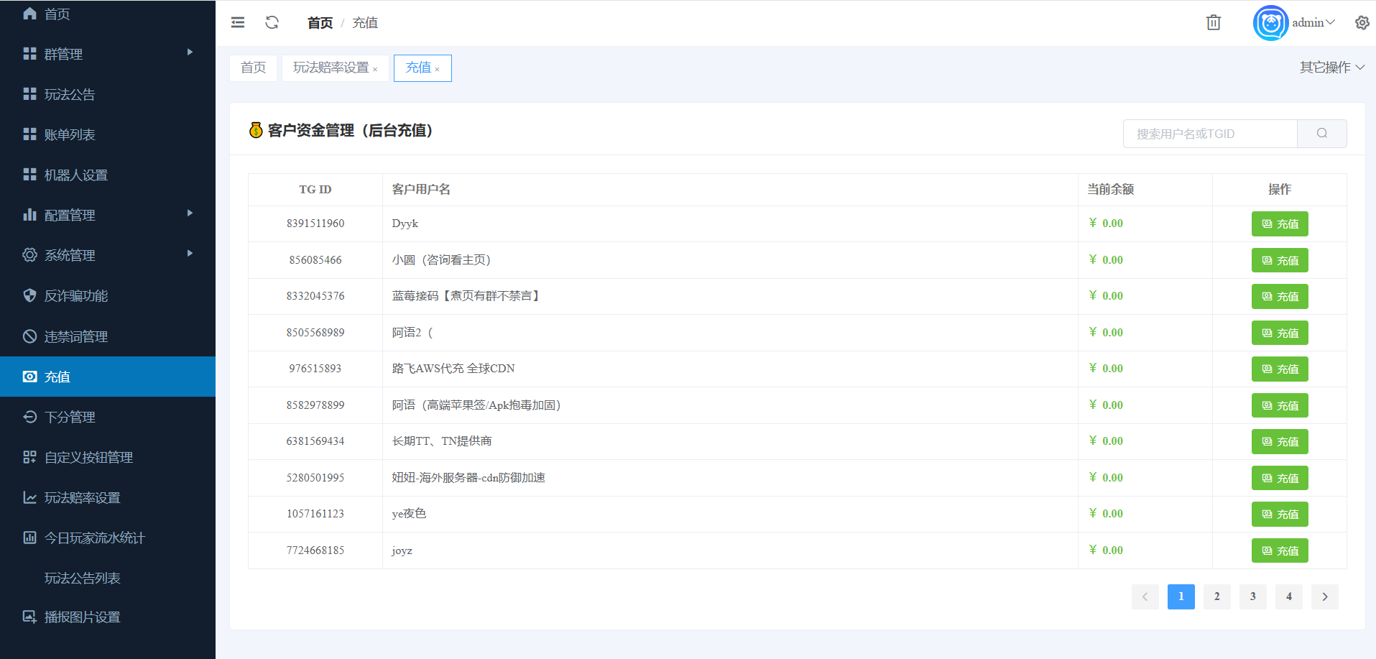Expand the 配置管理 sidebar menu
Screen dimensions: 1376x659
click(x=108, y=215)
